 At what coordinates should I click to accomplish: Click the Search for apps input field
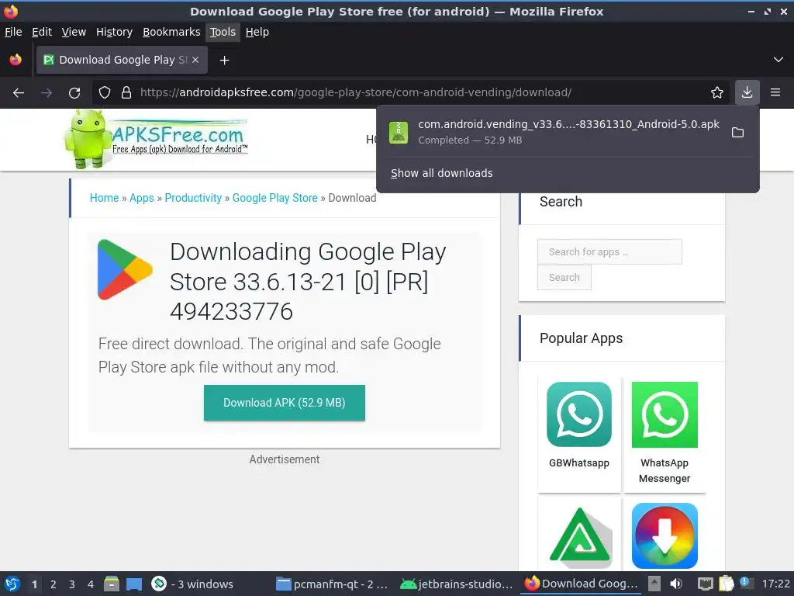tap(609, 252)
